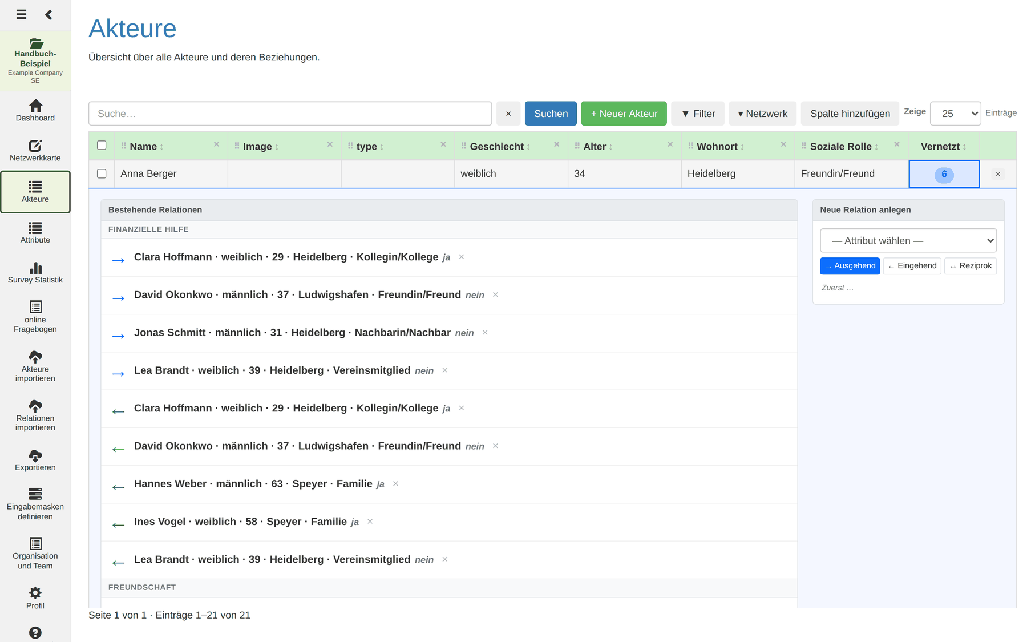The image size is (1027, 642).
Task: Create a new actor with Neuer Akteur
Action: 624,114
